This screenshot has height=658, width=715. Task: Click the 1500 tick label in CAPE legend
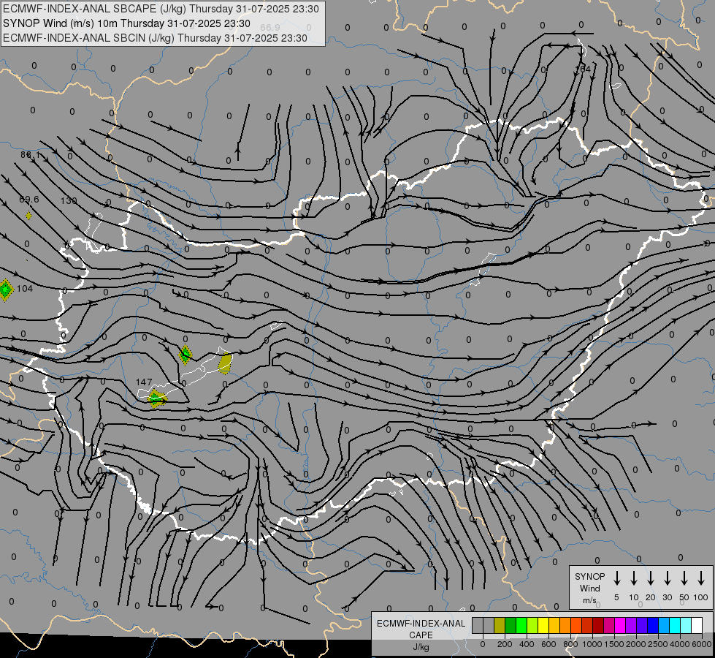tap(614, 644)
